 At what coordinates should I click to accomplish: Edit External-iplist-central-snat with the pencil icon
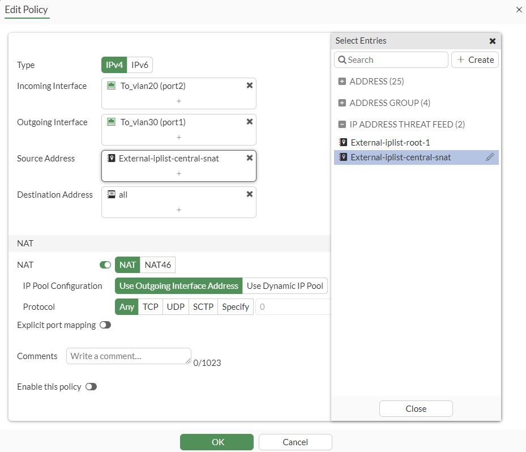[490, 157]
